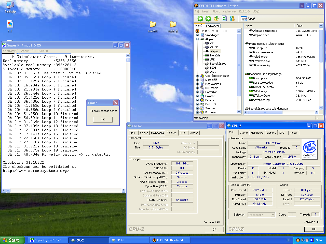Click the Super PI horizontal scrollbar thumb
Image resolution: width=326 pixels, height=244 pixels.
(8, 190)
